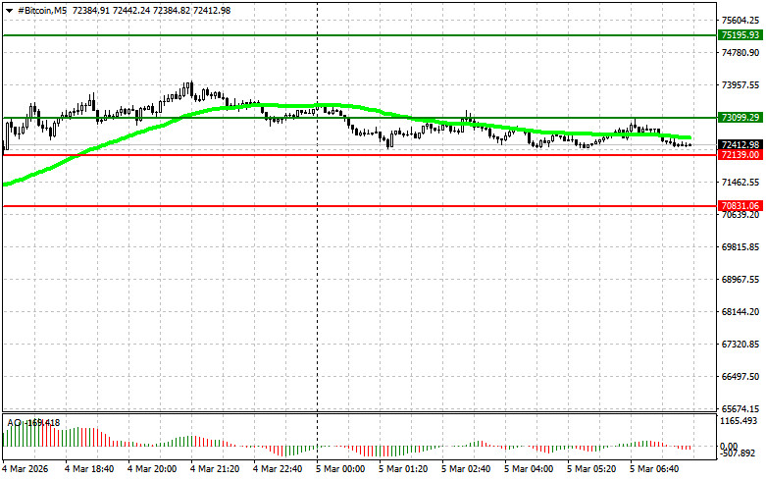Select the 73957.55 price scale value
This screenshot has width=766, height=480.
tap(740, 85)
